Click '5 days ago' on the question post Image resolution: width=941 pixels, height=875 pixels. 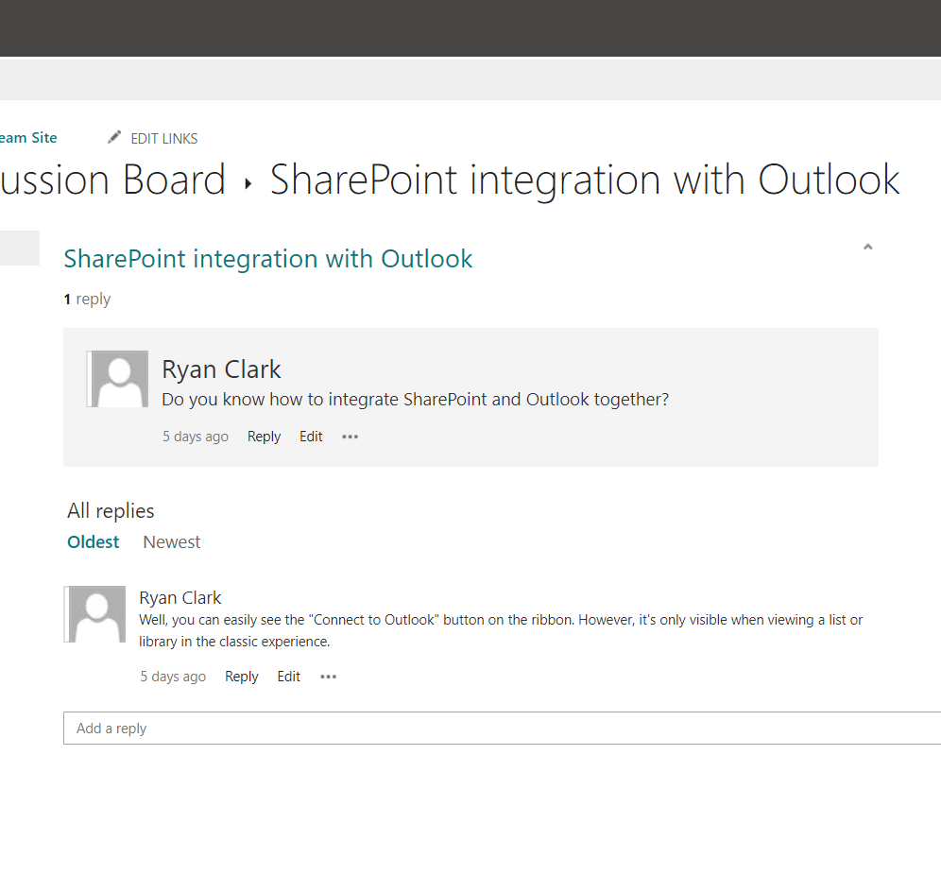196,437
